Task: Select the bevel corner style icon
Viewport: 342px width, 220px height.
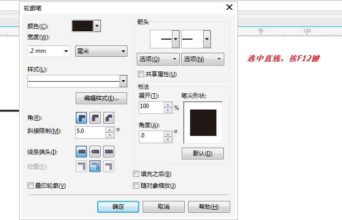Action: [109, 118]
